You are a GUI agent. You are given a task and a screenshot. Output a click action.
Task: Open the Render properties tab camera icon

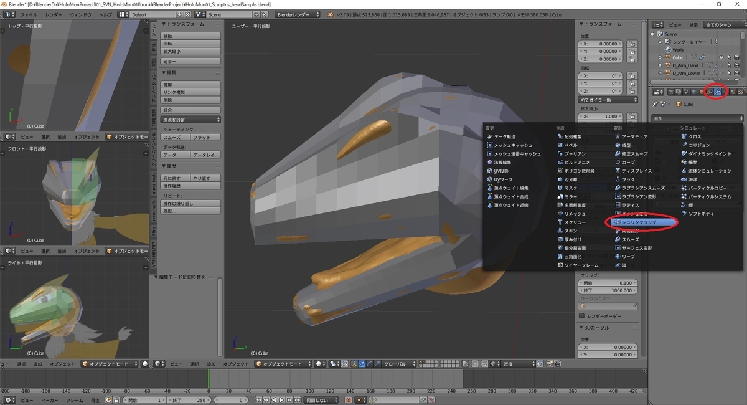coord(670,92)
